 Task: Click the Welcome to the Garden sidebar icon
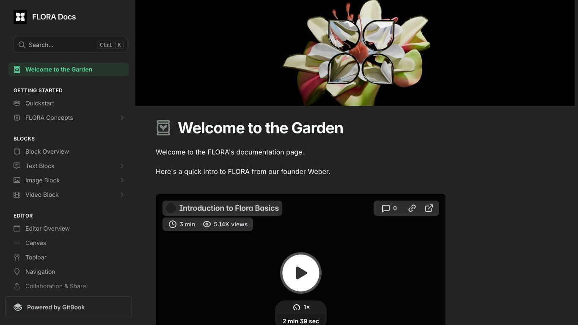[17, 69]
